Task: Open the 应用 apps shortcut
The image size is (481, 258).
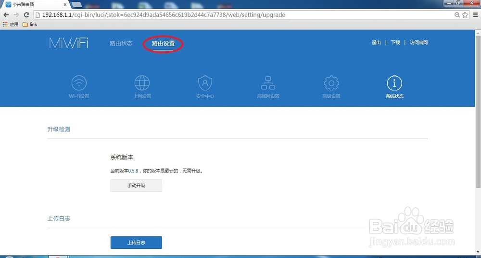Action: click(x=11, y=24)
